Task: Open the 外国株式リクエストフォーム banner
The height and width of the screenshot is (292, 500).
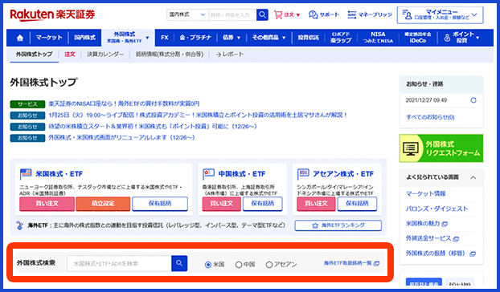Action: [441, 148]
